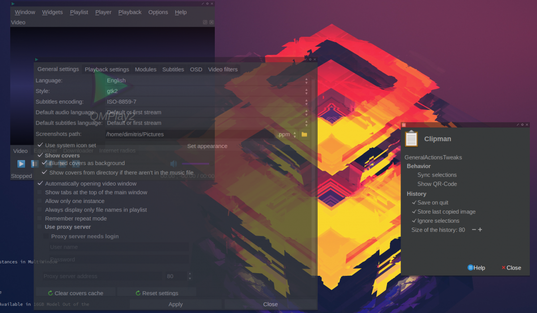
Task: Open the Style dropdown showing gtk2
Action: [208, 91]
